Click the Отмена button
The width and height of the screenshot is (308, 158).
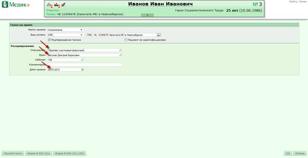point(300,153)
